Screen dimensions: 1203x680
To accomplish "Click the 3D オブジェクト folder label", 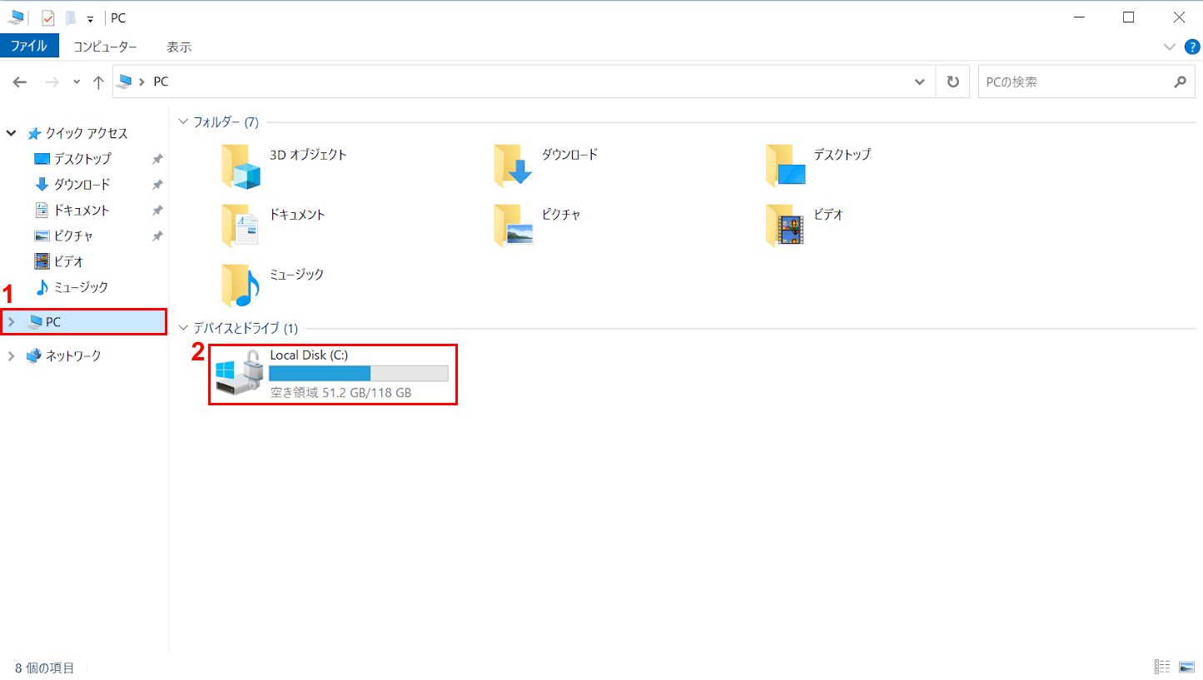I will (x=308, y=155).
